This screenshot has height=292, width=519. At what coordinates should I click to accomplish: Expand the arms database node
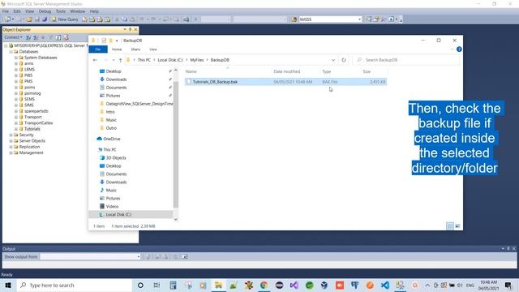tap(16, 63)
